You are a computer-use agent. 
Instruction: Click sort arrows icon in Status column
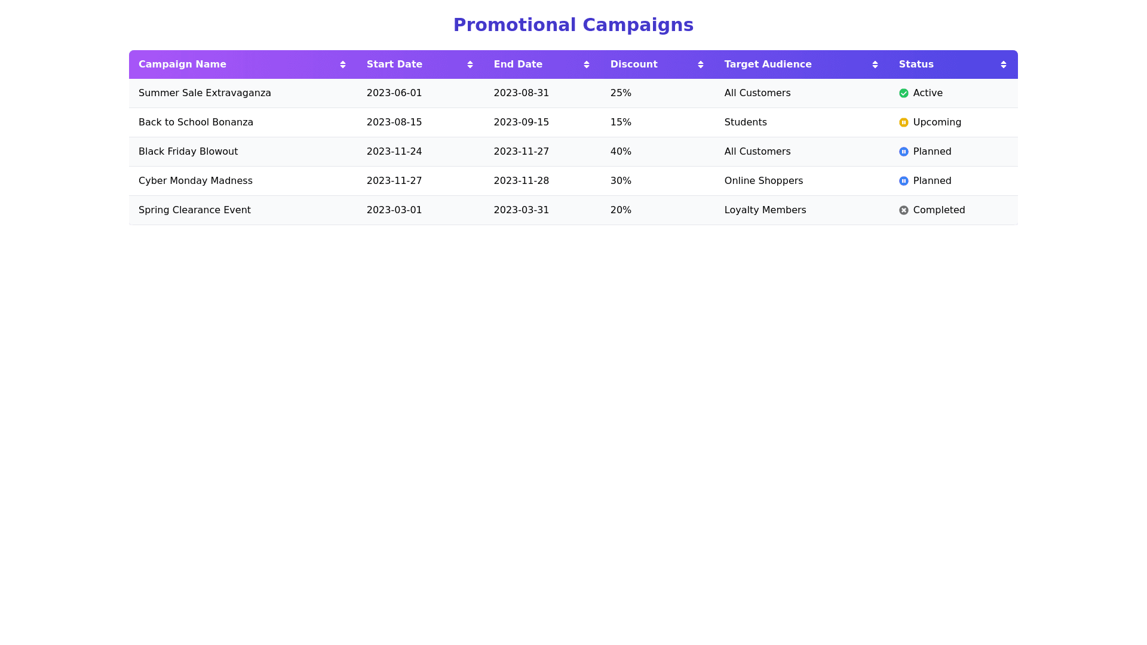coord(1004,64)
